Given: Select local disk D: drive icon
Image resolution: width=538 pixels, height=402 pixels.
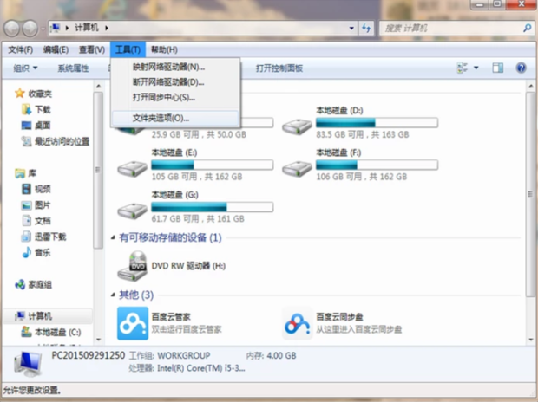Looking at the screenshot, I should 297,126.
